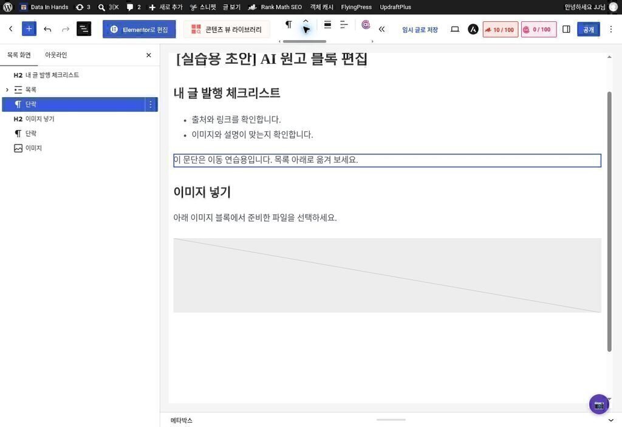Viewport: 622px width, 427px height.
Task: Close the list view panel
Action: 149,55
